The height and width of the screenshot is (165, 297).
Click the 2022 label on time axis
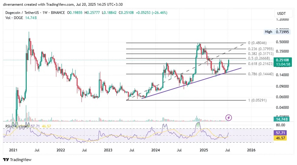point(61,150)
